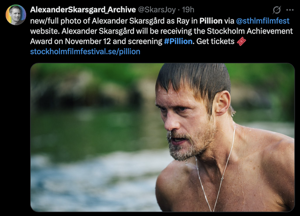Open the three-dot More options menu
The width and height of the screenshot is (300, 216).
[290, 10]
